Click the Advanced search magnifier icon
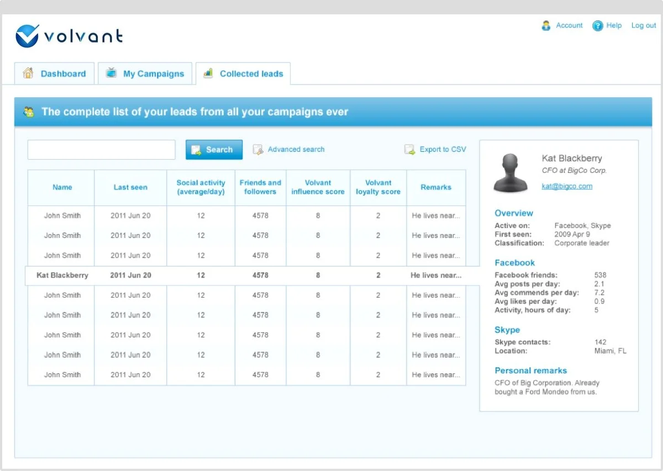This screenshot has height=471, width=663. [x=257, y=149]
